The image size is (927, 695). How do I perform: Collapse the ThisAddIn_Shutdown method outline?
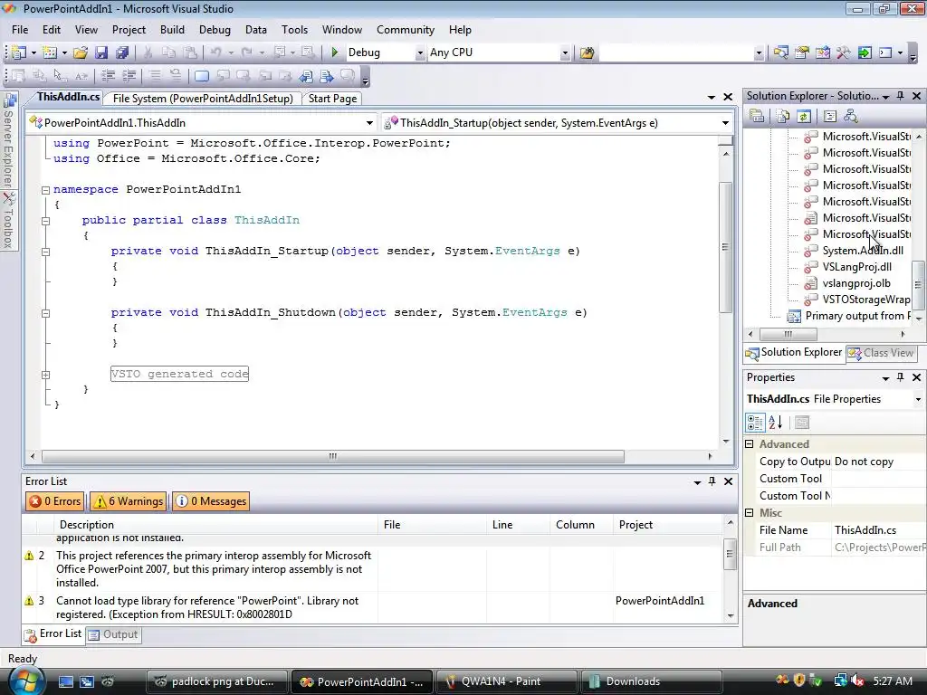45,312
